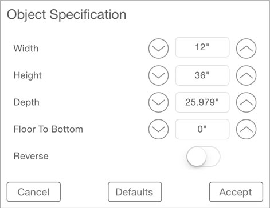The width and height of the screenshot is (270, 208).
Task: Lower the Floor To Bottom value
Action: [158, 129]
